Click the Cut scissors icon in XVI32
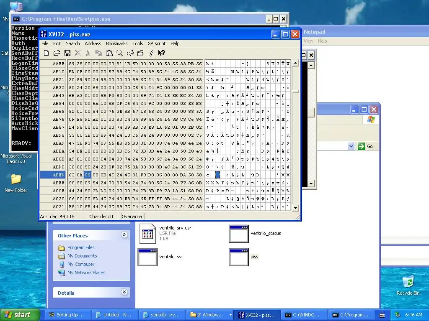 coord(88,53)
